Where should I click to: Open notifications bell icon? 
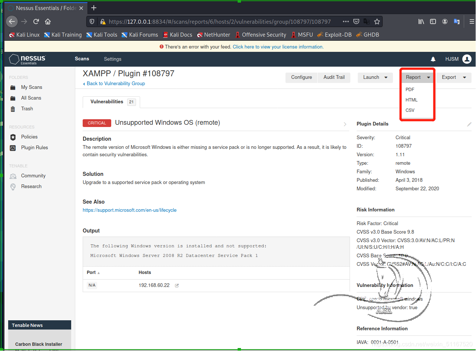[x=433, y=59]
